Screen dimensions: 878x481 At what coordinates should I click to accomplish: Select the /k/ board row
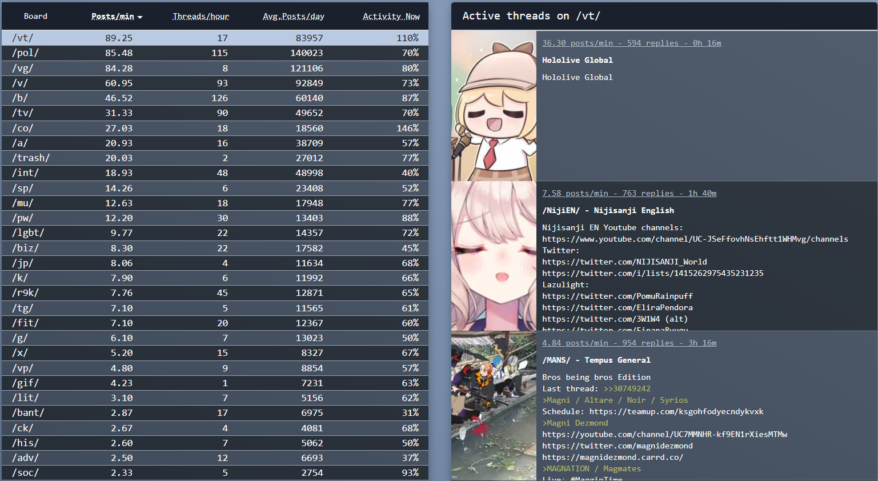click(215, 278)
